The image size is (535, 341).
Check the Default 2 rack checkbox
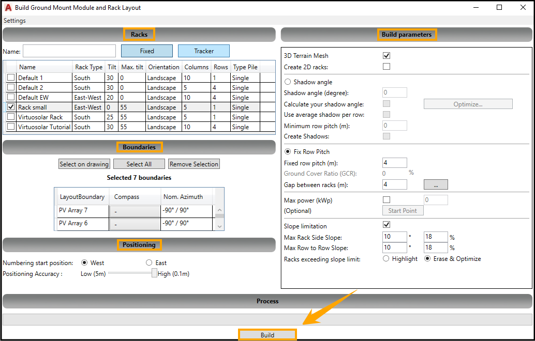point(11,87)
